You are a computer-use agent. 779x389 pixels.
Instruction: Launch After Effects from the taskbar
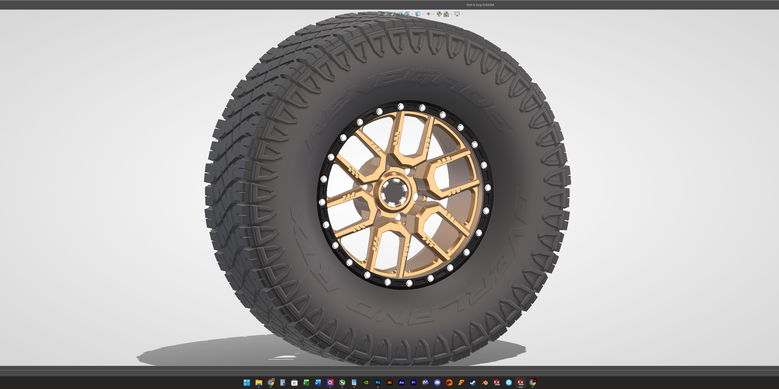click(402, 382)
